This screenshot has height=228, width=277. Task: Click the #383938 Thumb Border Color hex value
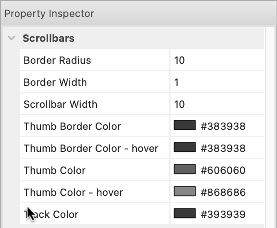click(223, 126)
